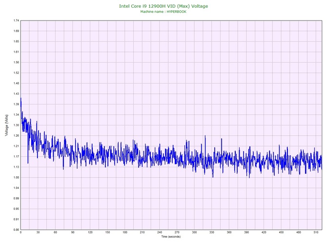Screen dimensions: 327x245
Task: Click the 0.99 y-axis value
Action: [16, 198]
